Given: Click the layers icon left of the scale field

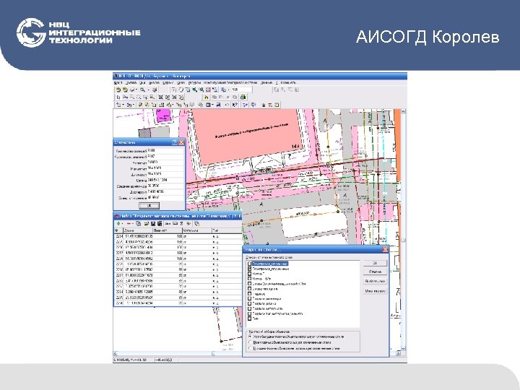Looking at the screenshot, I should point(223,90).
